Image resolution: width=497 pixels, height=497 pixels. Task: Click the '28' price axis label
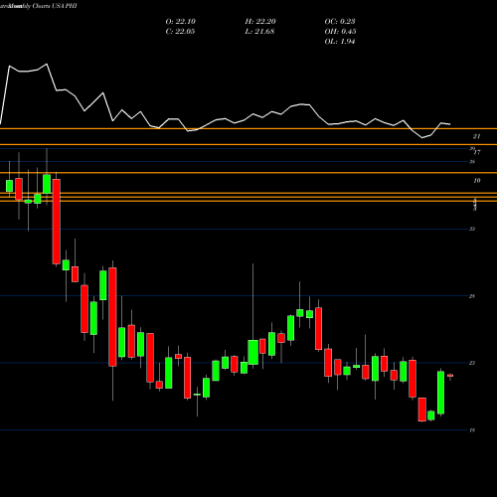pos(472,296)
